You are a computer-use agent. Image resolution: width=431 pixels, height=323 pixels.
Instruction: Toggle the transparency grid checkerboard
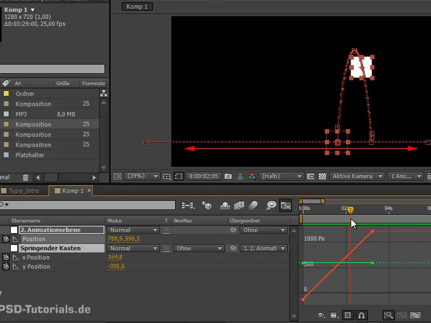[322, 176]
